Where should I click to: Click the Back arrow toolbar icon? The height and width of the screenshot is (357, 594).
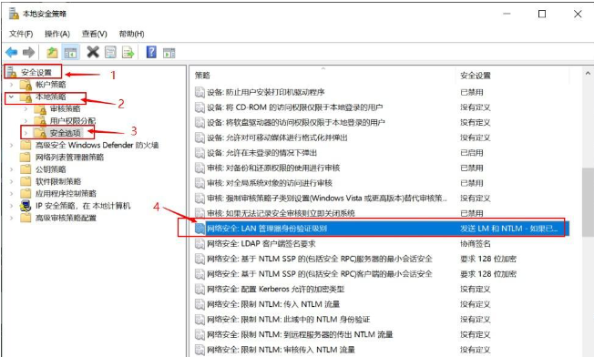click(12, 52)
